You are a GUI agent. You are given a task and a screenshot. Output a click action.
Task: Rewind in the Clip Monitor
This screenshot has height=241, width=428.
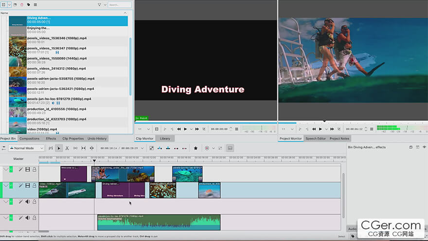coord(179,129)
